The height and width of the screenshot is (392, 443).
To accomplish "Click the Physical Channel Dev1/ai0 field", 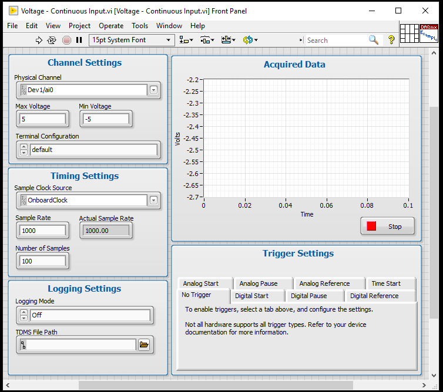I will pyautogui.click(x=84, y=90).
